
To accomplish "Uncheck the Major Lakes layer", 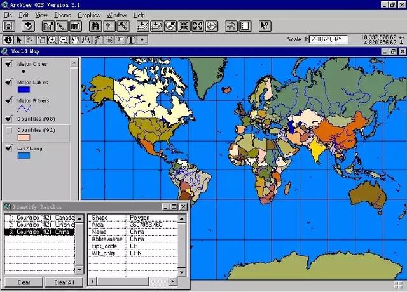I will click(8, 82).
